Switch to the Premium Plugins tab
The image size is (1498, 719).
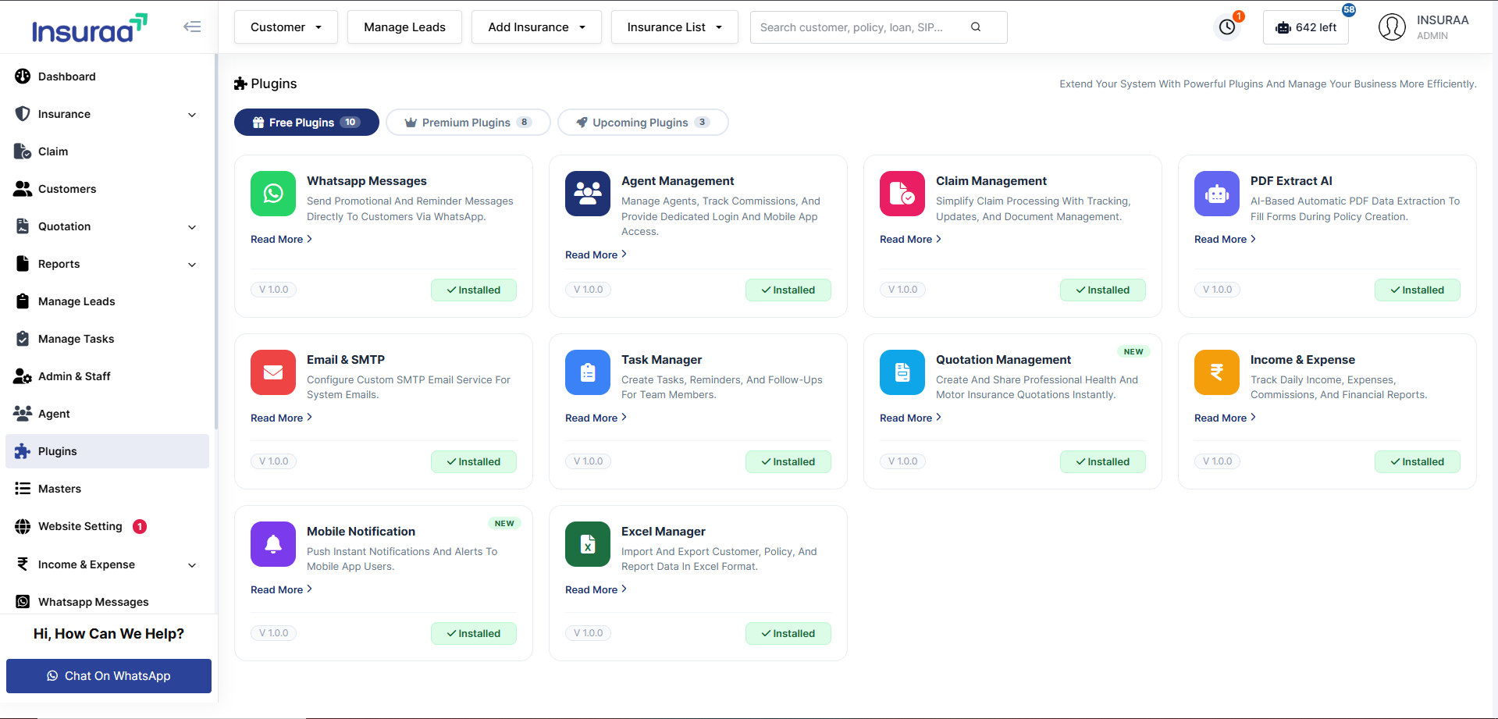pyautogui.click(x=468, y=123)
